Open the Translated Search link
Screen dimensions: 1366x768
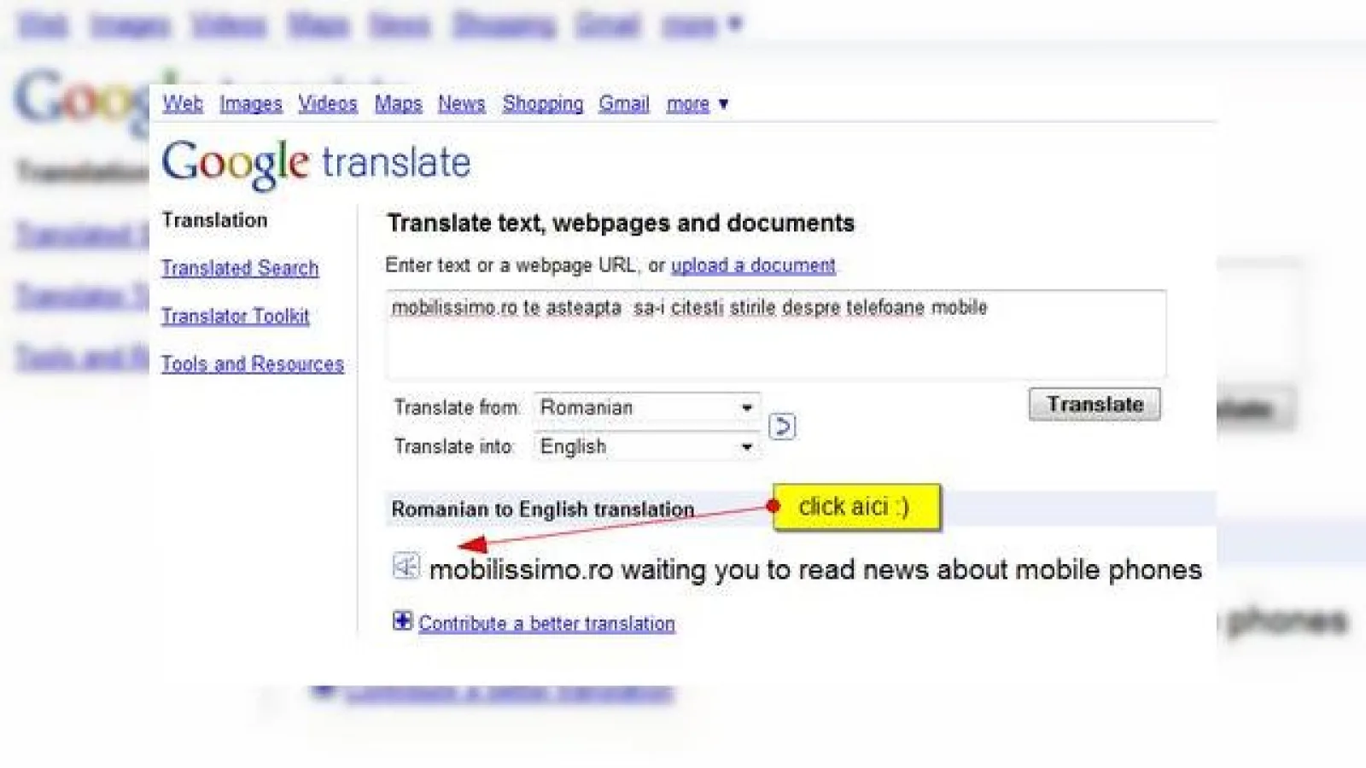pyautogui.click(x=240, y=268)
